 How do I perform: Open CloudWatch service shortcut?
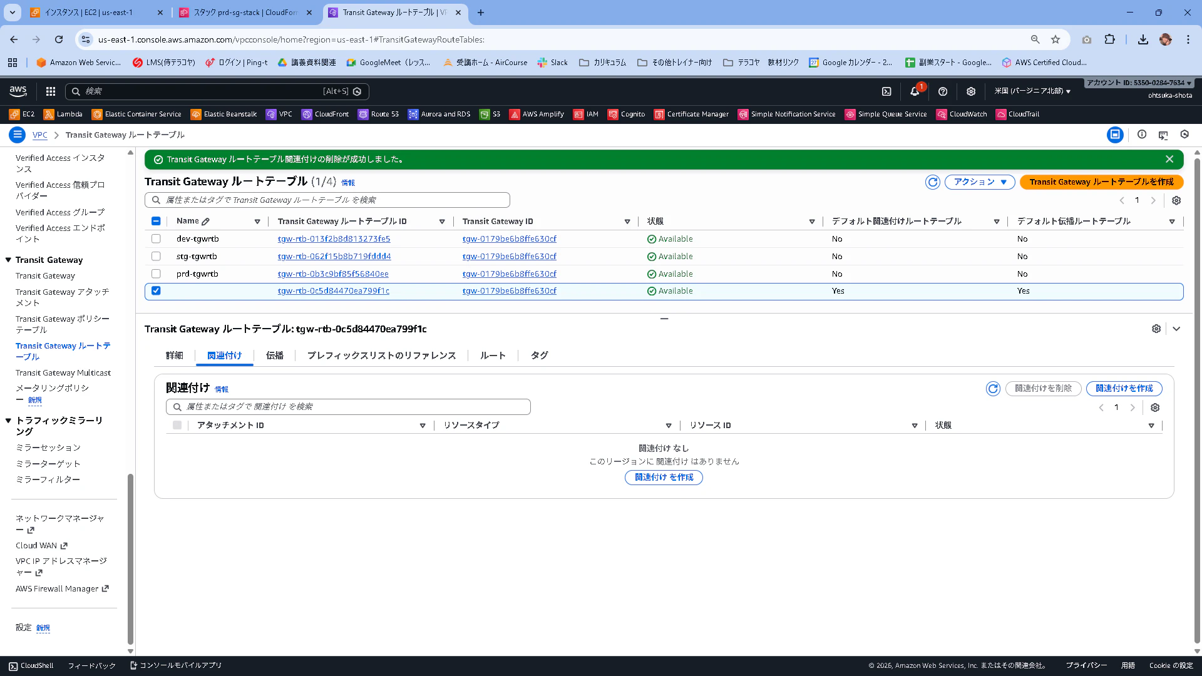click(x=962, y=114)
